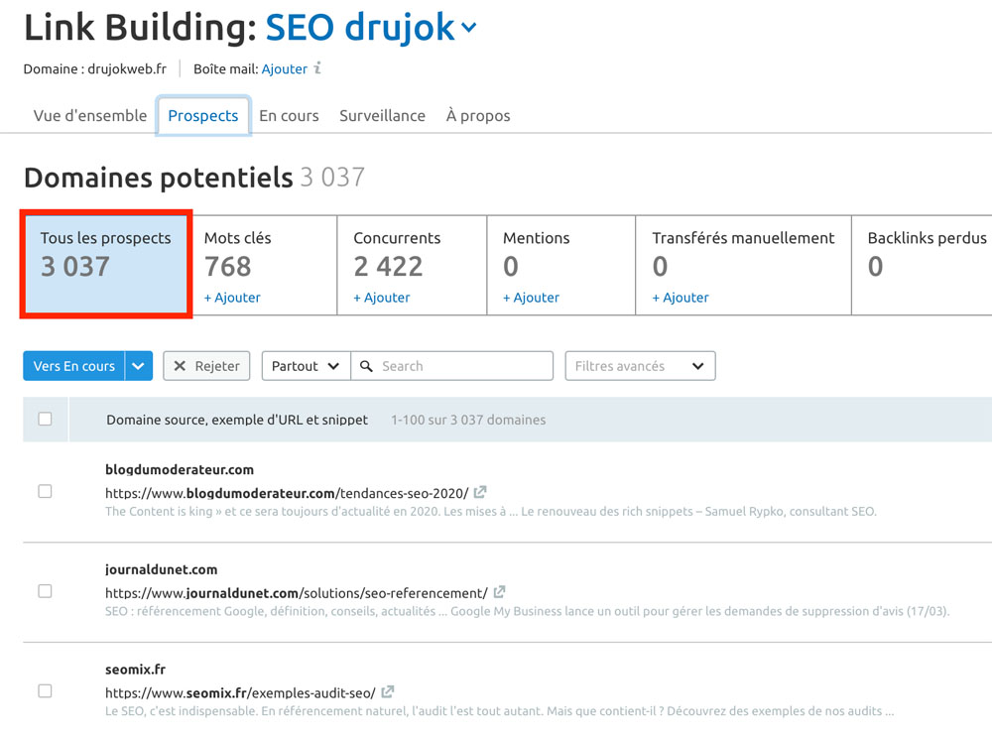992x739 pixels.
Task: Click the Domaine source column header
Action: click(237, 420)
